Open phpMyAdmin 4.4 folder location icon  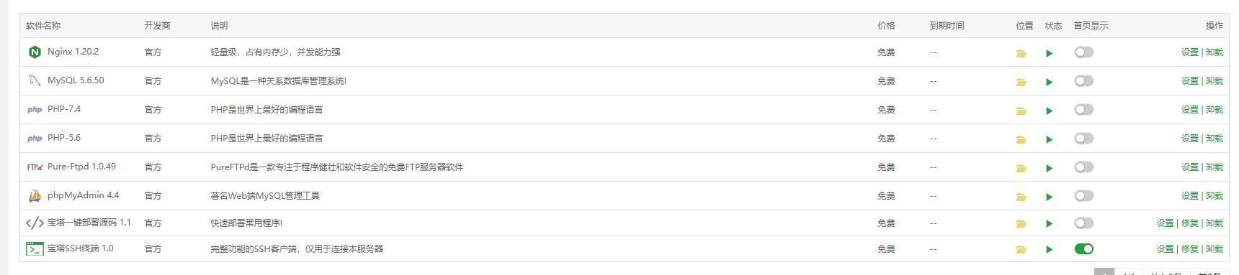coord(1021,197)
